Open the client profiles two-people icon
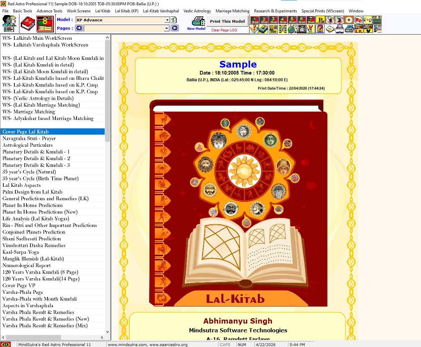 coord(9,24)
